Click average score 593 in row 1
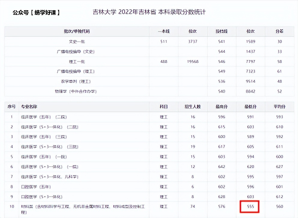The width and height of the screenshot is (298, 218). coord(279,117)
